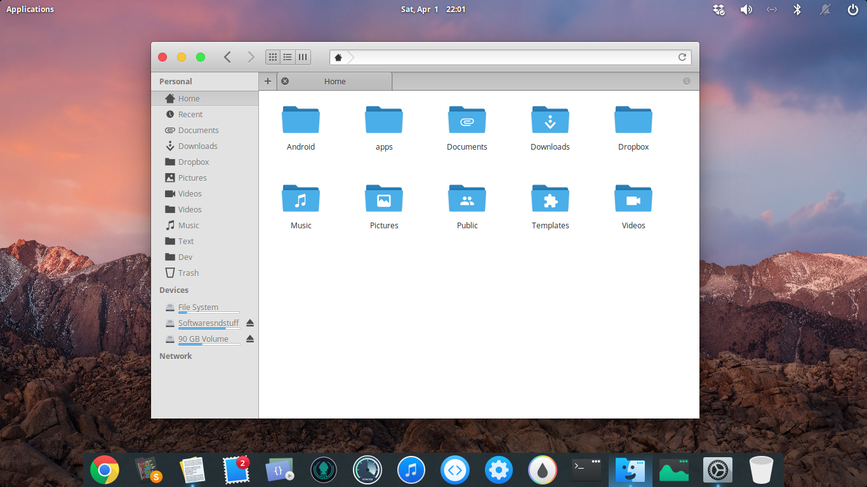The height and width of the screenshot is (487, 867).
Task: Open the Dropbox tray indicator
Action: pos(719,10)
